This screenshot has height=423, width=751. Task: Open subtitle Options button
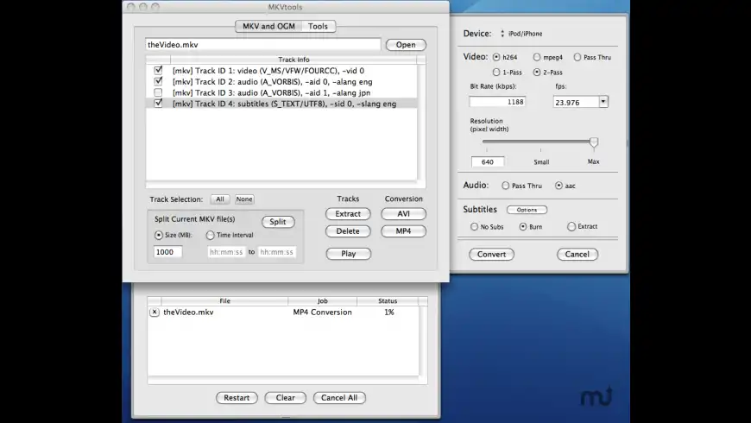[x=527, y=210]
